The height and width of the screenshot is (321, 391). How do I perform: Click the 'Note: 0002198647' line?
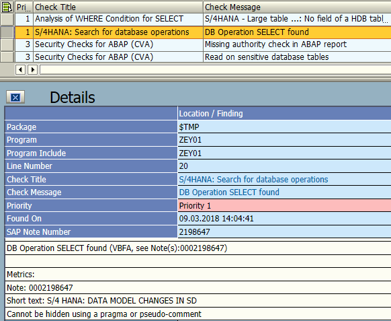coord(198,288)
